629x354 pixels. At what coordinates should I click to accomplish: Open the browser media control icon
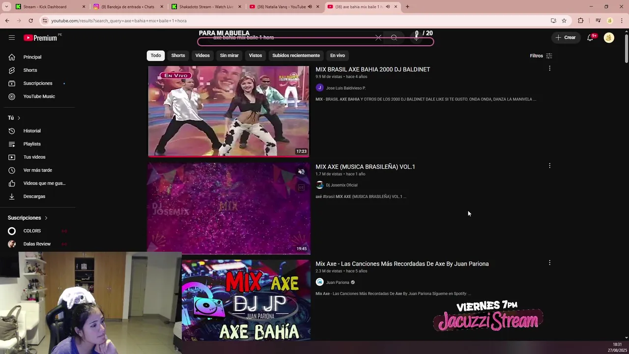coord(598,21)
